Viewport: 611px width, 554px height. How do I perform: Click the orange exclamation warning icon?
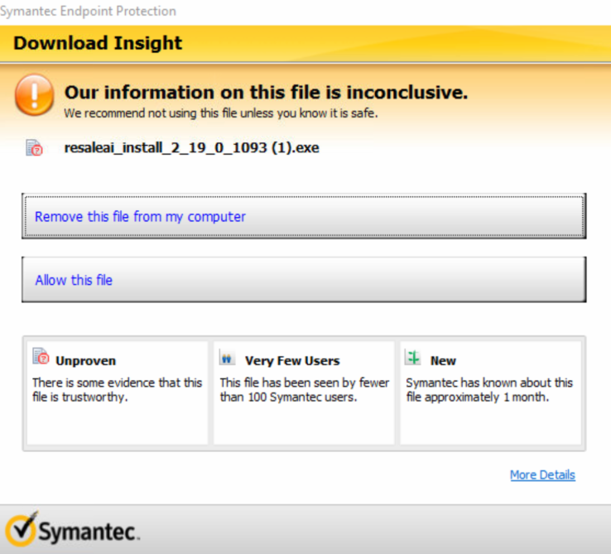(x=34, y=94)
